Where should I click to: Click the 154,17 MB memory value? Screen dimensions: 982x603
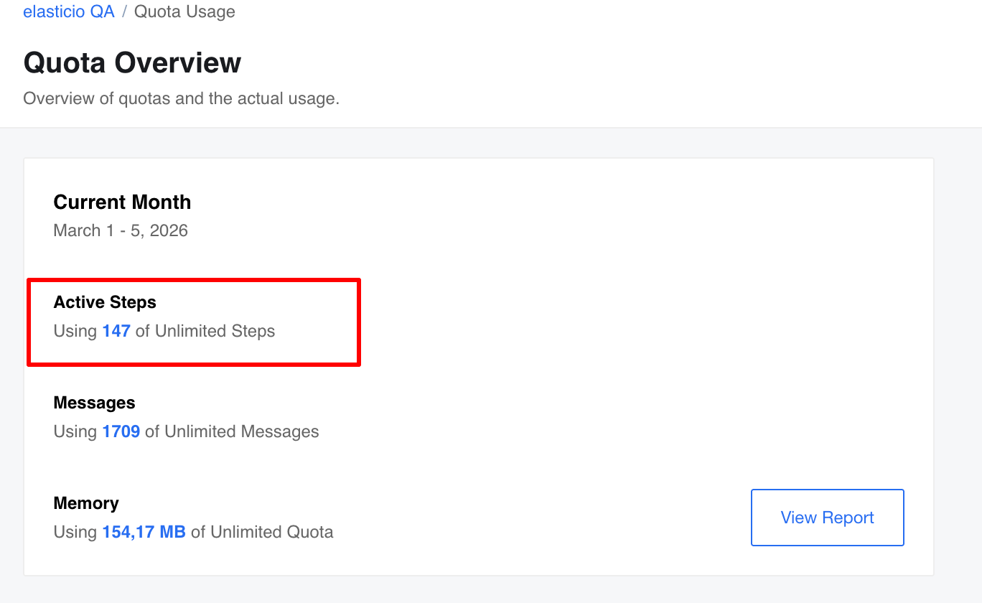pos(144,532)
